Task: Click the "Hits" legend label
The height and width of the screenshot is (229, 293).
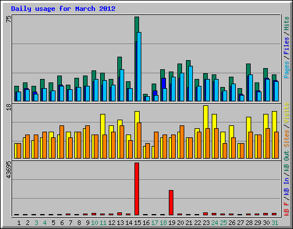Action: click(286, 23)
